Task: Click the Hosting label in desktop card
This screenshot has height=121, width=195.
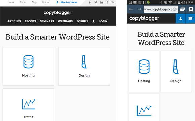Action: (x=28, y=75)
